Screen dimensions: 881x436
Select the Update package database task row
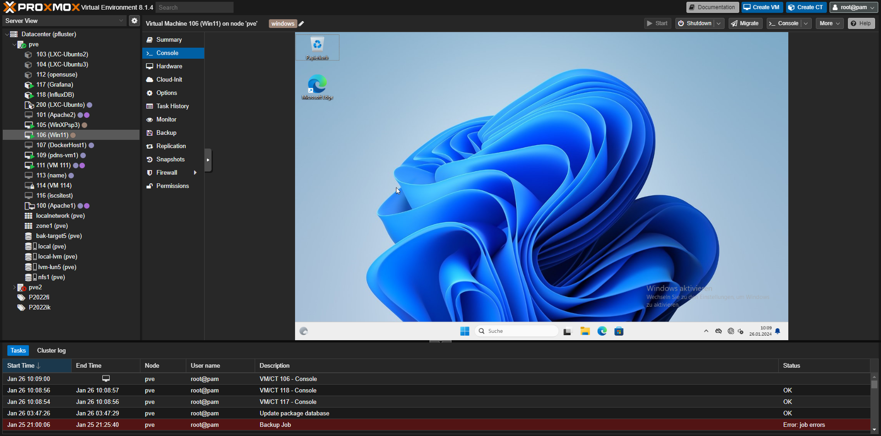coord(436,414)
